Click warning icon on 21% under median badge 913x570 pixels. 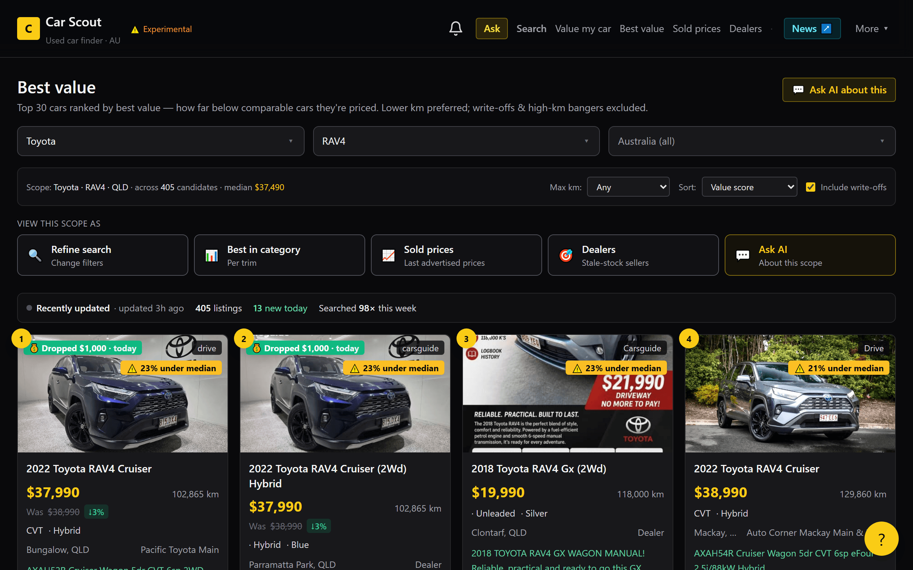tap(800, 368)
